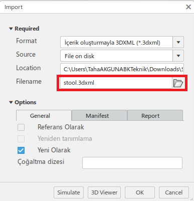
Task: Click the Cancel button
Action: (174, 192)
